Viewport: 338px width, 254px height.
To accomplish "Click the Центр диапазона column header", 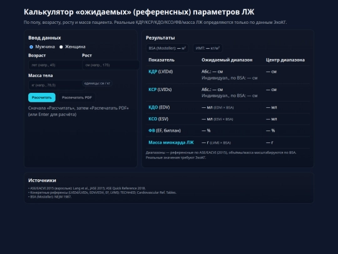I will 285,60.
